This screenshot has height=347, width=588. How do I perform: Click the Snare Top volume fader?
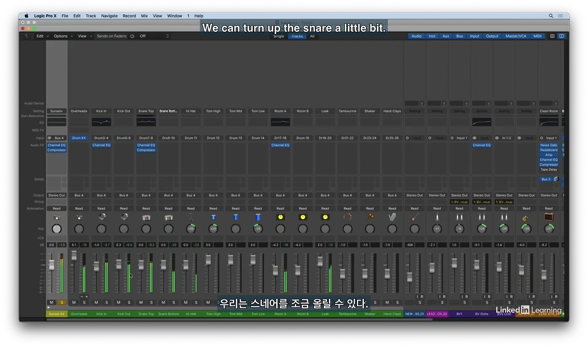click(141, 265)
